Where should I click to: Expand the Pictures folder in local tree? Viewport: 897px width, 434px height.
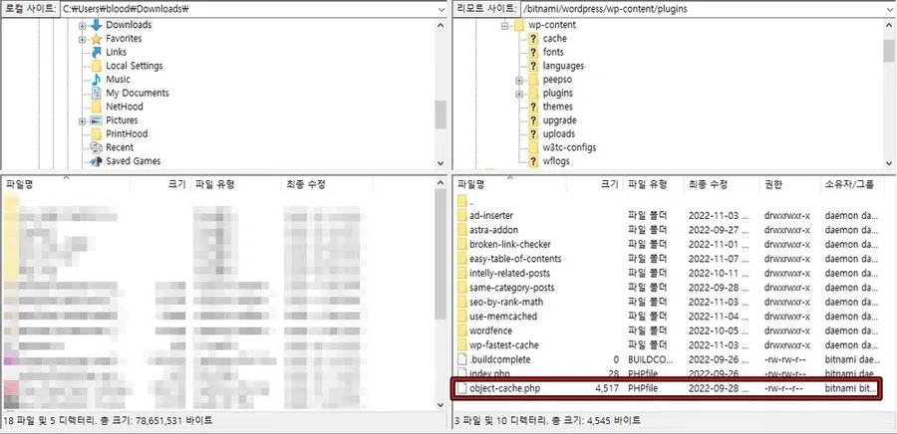click(82, 121)
